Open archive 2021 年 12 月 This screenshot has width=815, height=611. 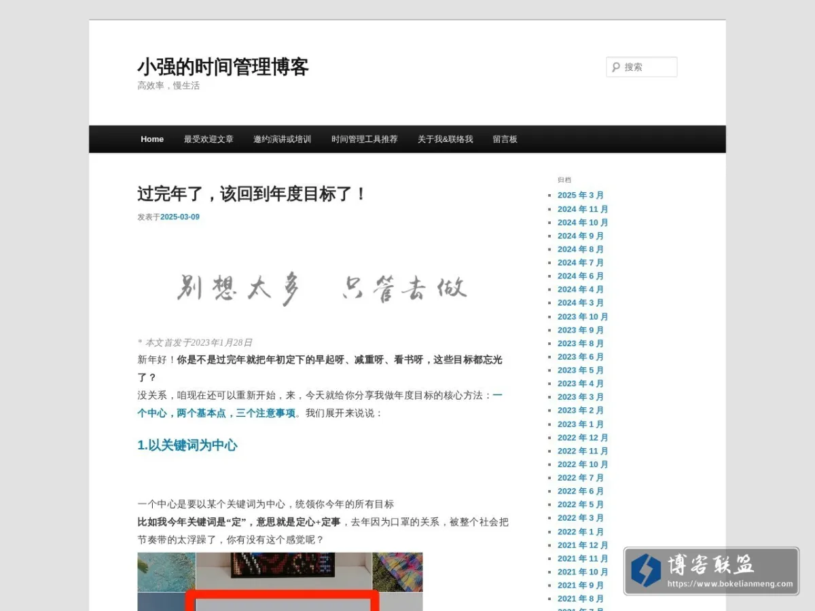point(583,546)
